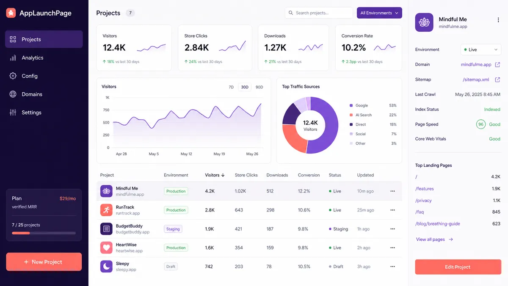
Task: Click the Draft badge in Sleepy row
Action: (x=171, y=267)
